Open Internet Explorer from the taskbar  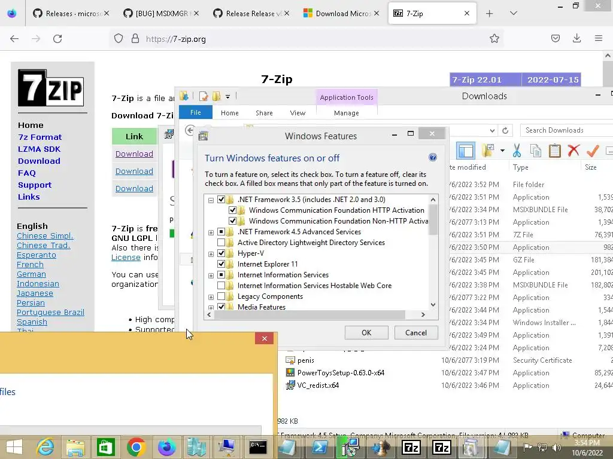[45, 447]
